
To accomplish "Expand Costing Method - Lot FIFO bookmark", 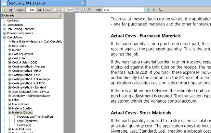I will click(x=9, y=83).
